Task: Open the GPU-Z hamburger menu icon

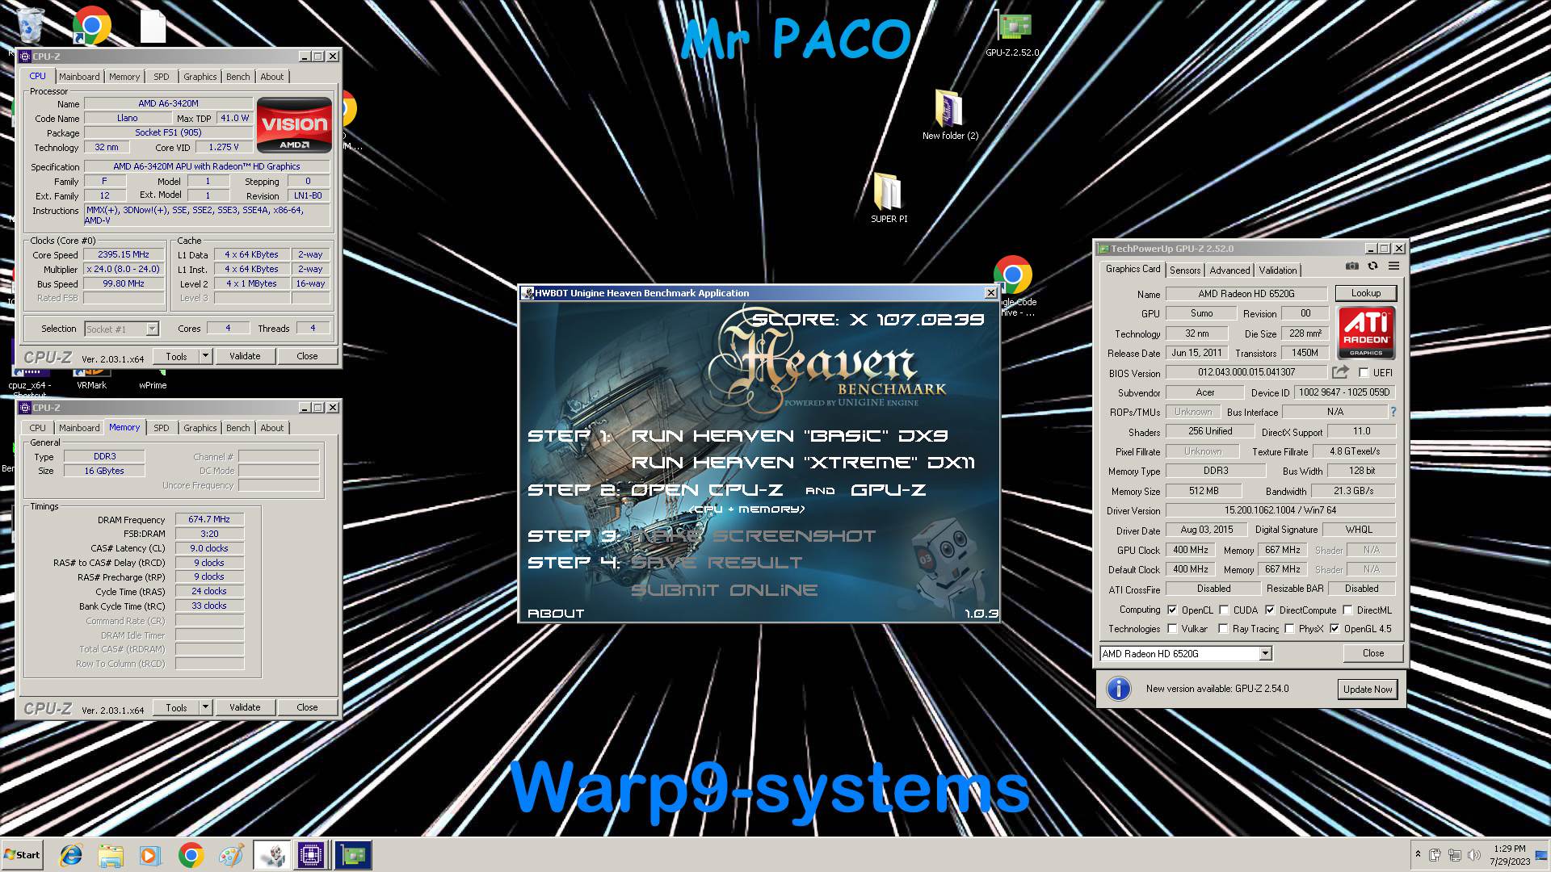Action: click(x=1393, y=266)
